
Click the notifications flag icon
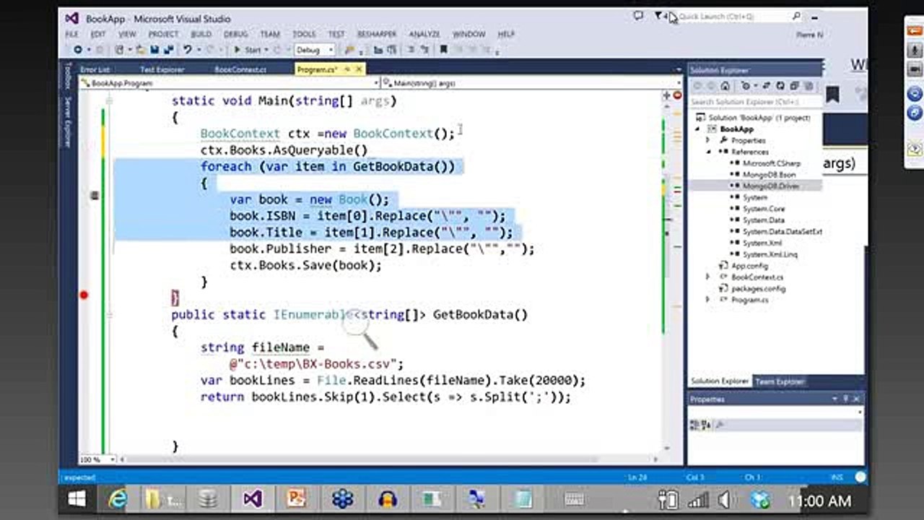pyautogui.click(x=659, y=16)
